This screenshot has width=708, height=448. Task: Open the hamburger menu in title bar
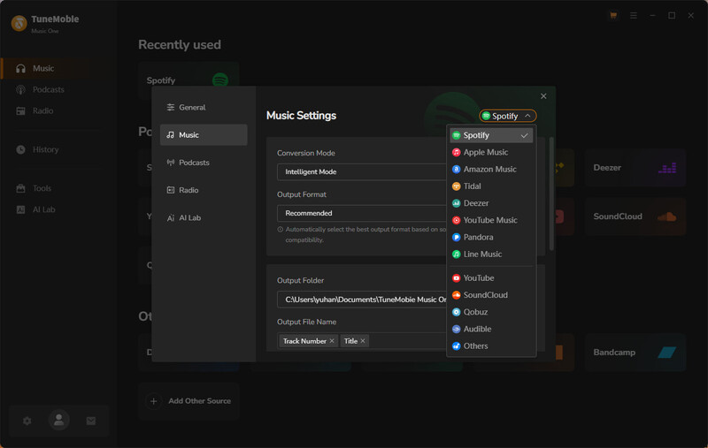[633, 16]
